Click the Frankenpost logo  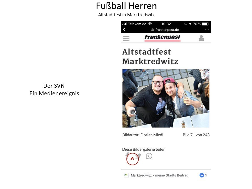point(162,38)
